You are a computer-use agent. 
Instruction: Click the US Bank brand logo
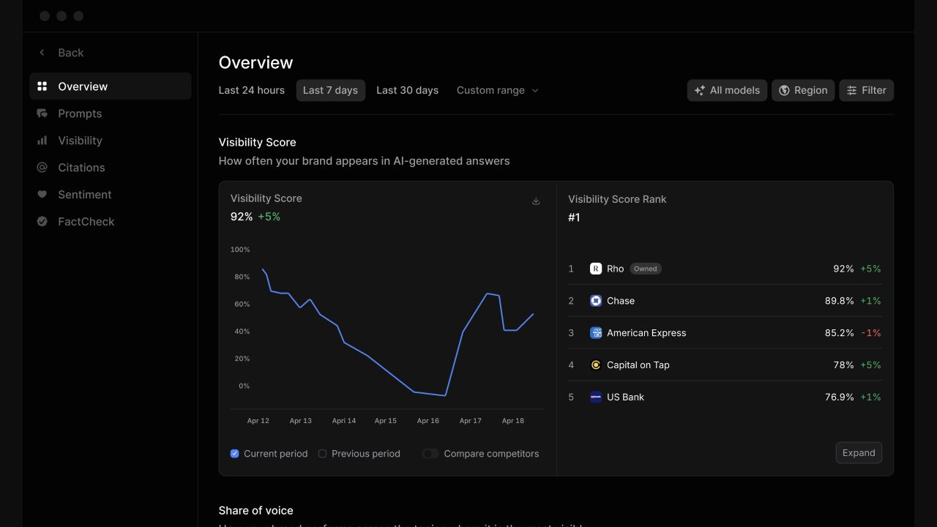coord(596,397)
